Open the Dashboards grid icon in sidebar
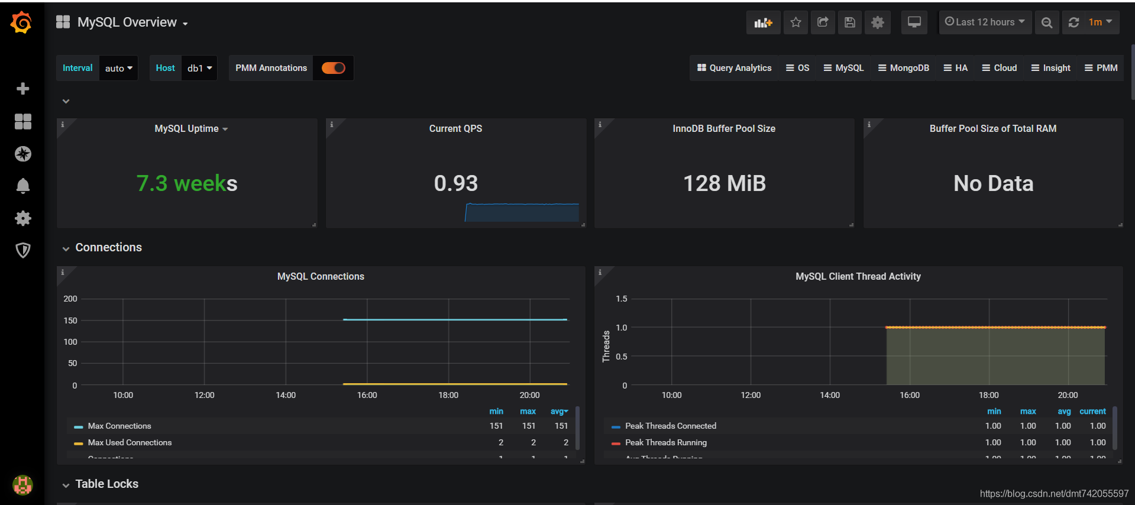Viewport: 1135px width, 505px height. tap(22, 121)
